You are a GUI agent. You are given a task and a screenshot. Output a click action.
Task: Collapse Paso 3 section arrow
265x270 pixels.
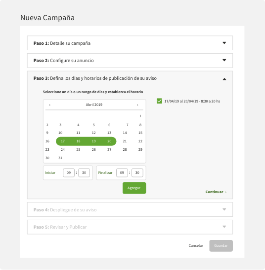tap(224, 79)
